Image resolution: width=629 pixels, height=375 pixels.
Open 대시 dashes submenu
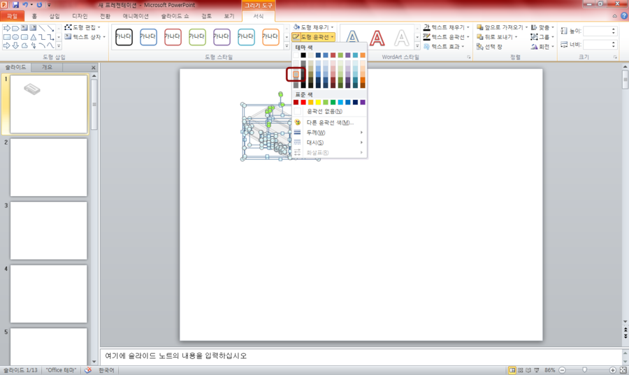click(x=329, y=142)
